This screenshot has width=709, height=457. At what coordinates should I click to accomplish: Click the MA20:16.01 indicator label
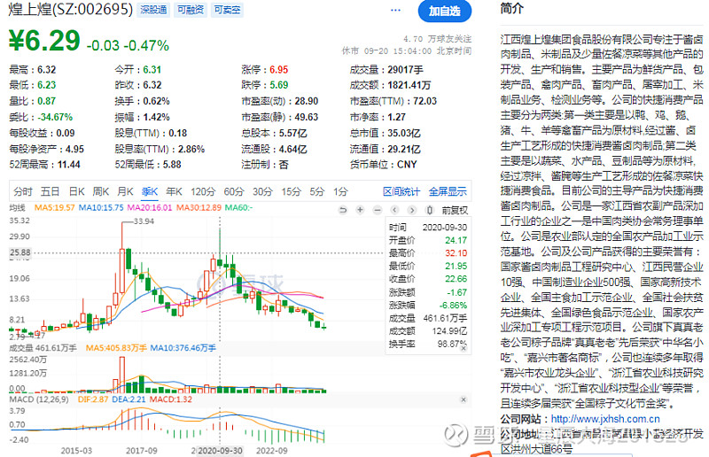click(150, 207)
